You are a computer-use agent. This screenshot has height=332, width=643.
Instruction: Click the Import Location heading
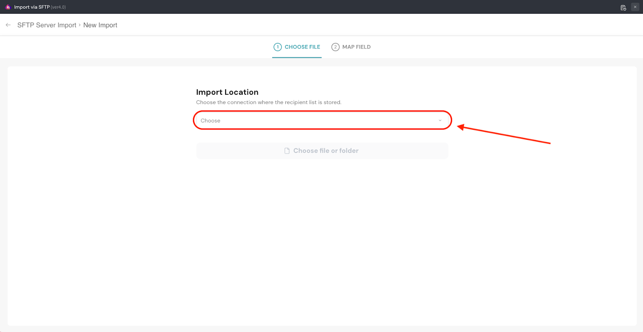227,92
